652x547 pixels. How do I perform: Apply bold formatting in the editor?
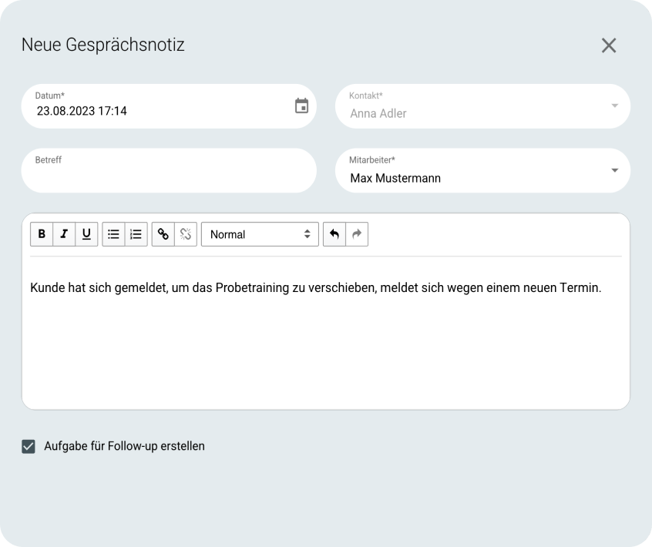coord(42,234)
